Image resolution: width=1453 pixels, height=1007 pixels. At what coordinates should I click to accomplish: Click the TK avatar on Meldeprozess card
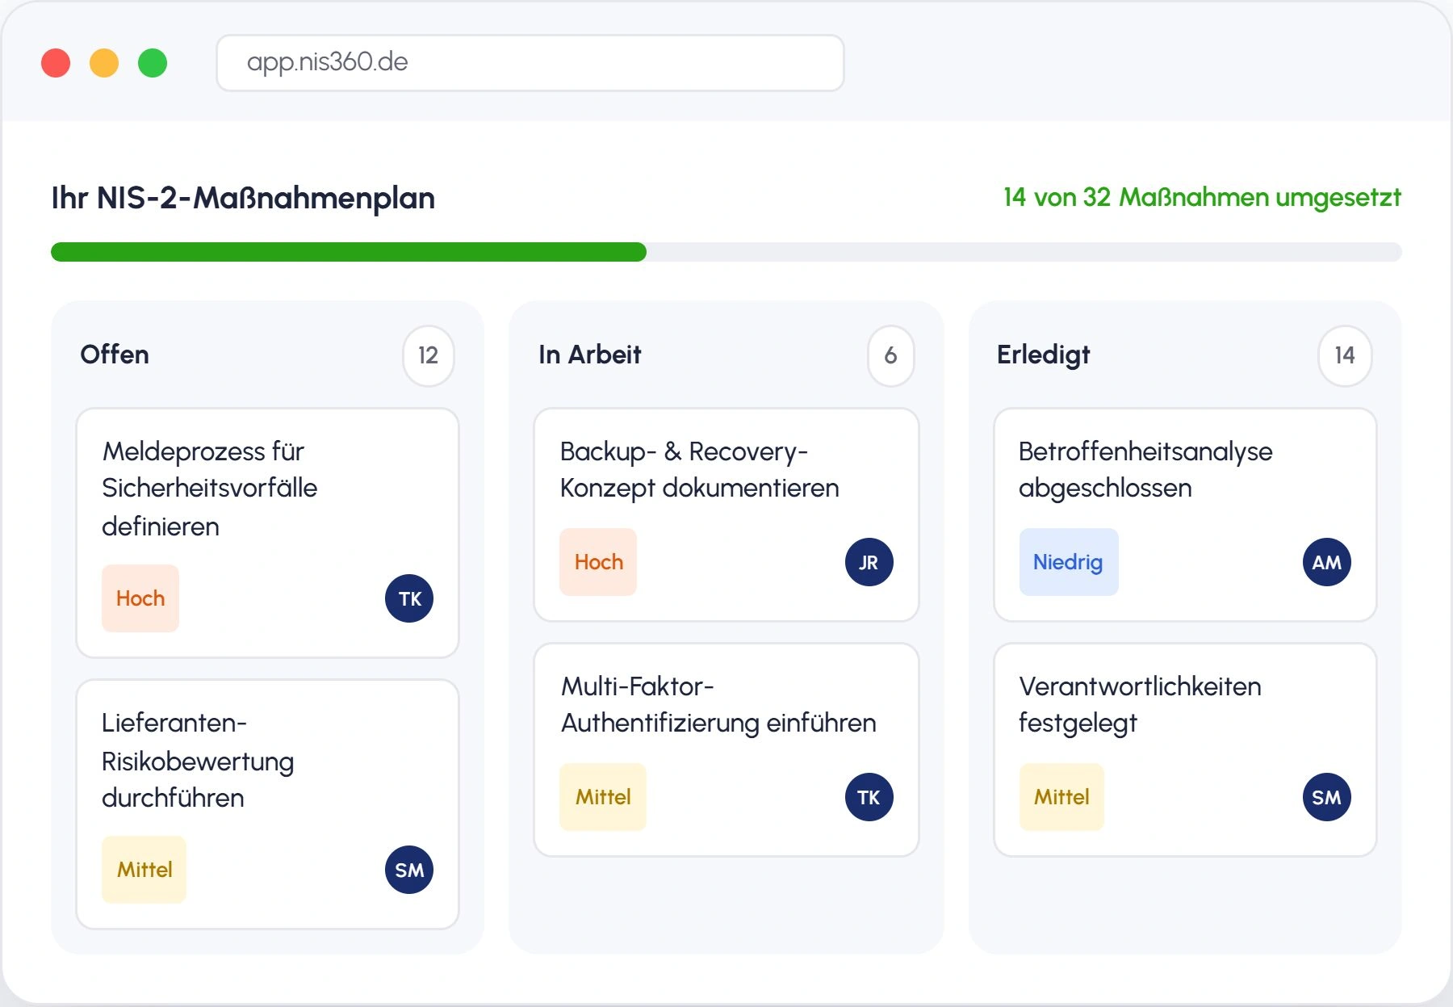point(409,598)
